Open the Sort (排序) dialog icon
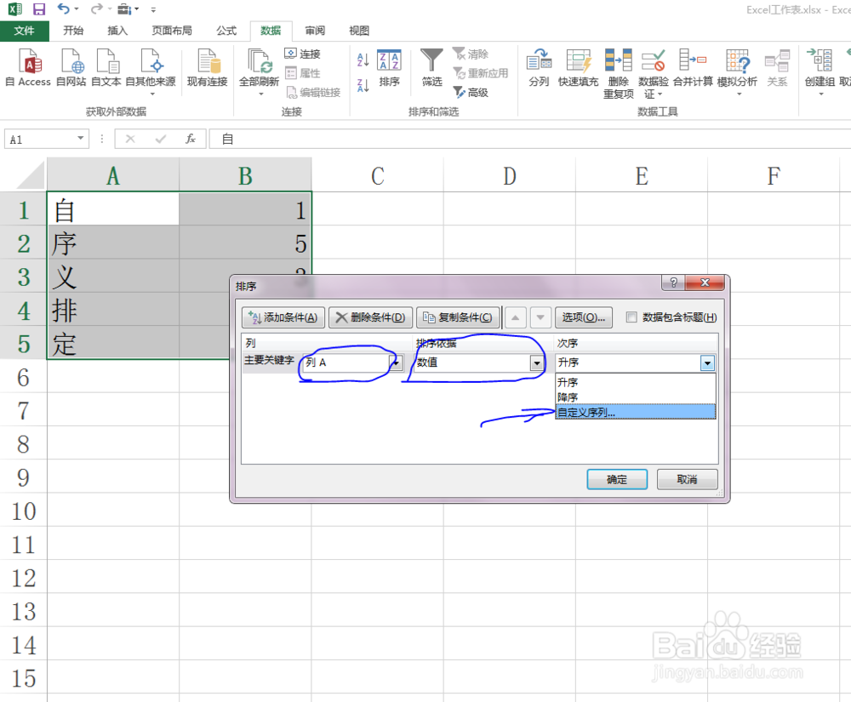Image resolution: width=851 pixels, height=702 pixels. click(x=389, y=68)
